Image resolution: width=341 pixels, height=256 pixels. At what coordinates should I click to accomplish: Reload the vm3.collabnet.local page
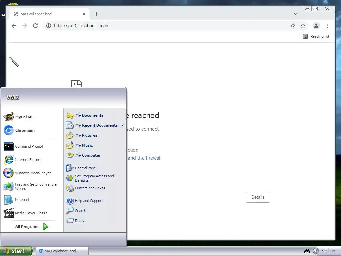pos(35,26)
